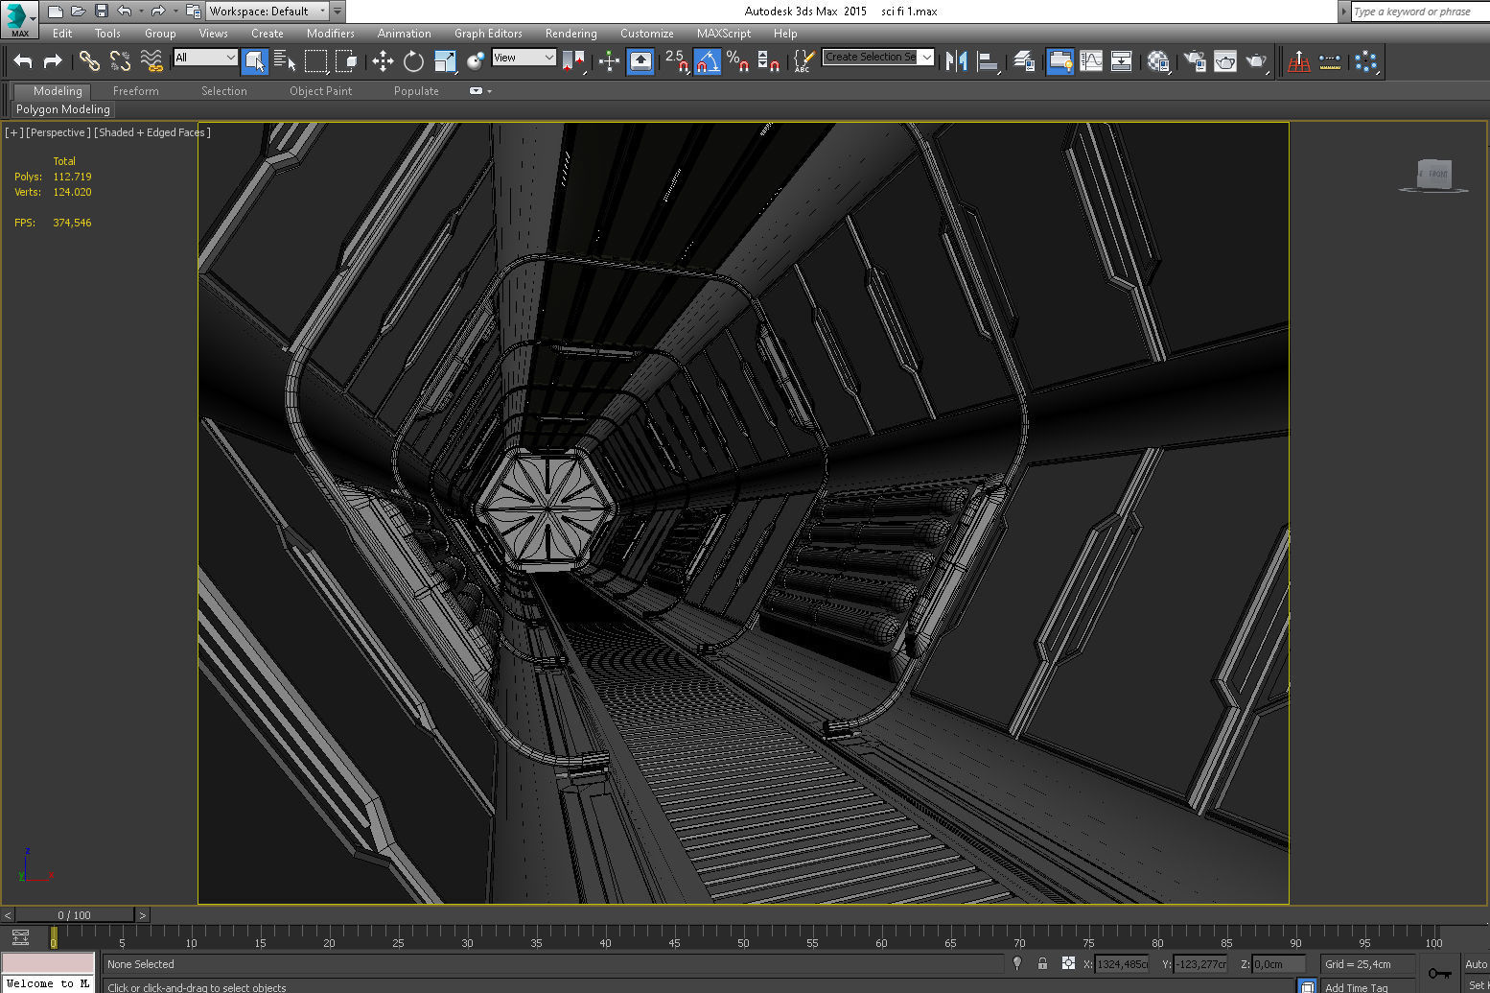
Task: Click the selection lock toggle in status bar
Action: 1042,963
